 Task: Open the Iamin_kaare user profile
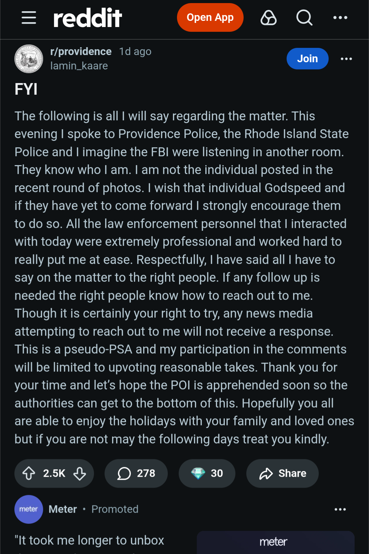pyautogui.click(x=79, y=66)
